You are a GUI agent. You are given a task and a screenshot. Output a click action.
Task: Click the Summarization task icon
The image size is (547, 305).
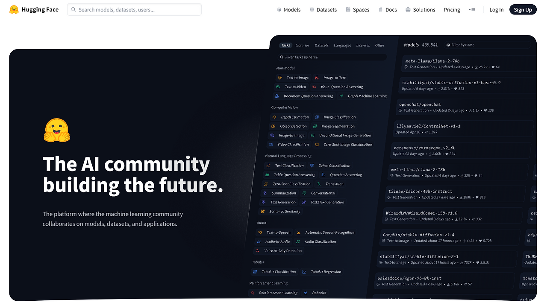[x=265, y=193]
